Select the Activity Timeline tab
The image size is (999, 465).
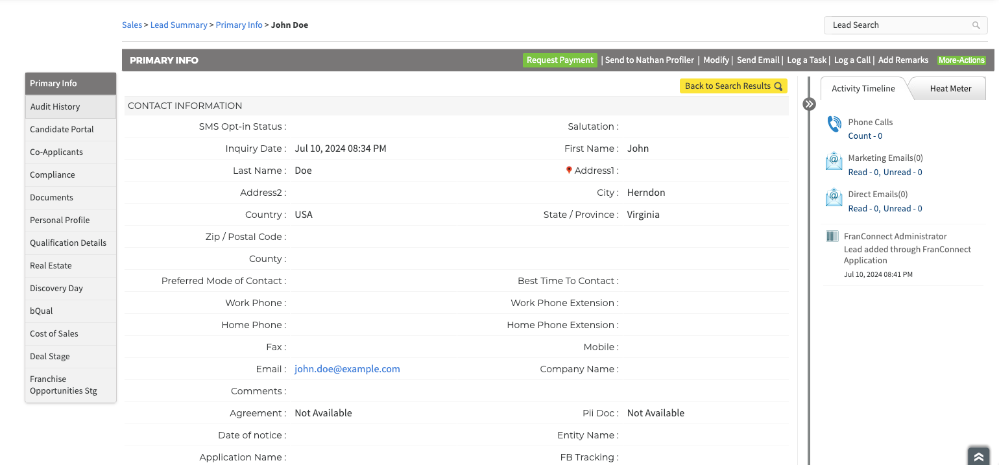tap(863, 89)
